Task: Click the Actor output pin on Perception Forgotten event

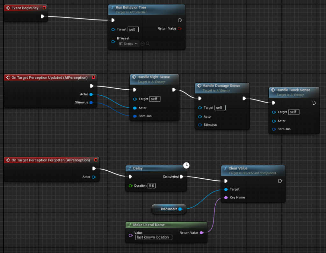Action: tap(93, 177)
